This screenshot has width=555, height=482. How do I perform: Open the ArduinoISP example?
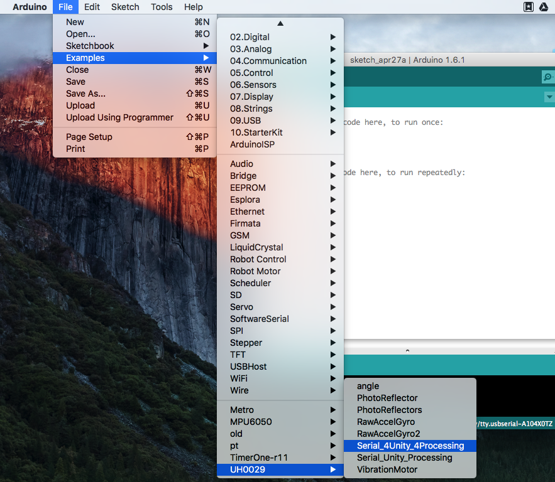[x=280, y=144]
